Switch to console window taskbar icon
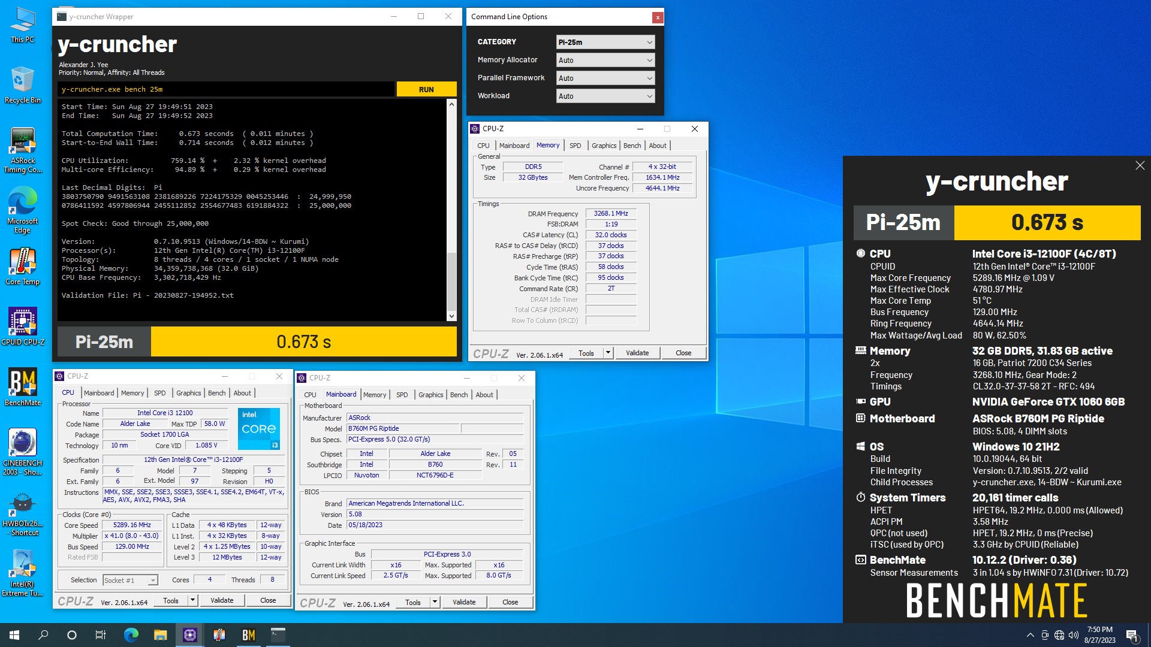Screen dimensions: 1151x647 [278, 635]
